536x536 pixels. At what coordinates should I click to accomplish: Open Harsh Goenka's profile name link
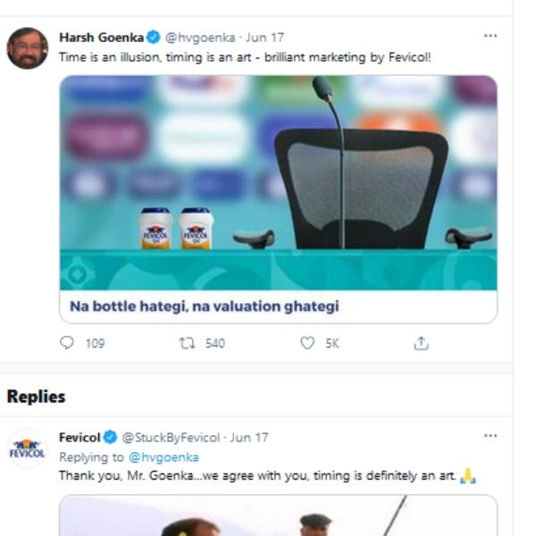[101, 38]
